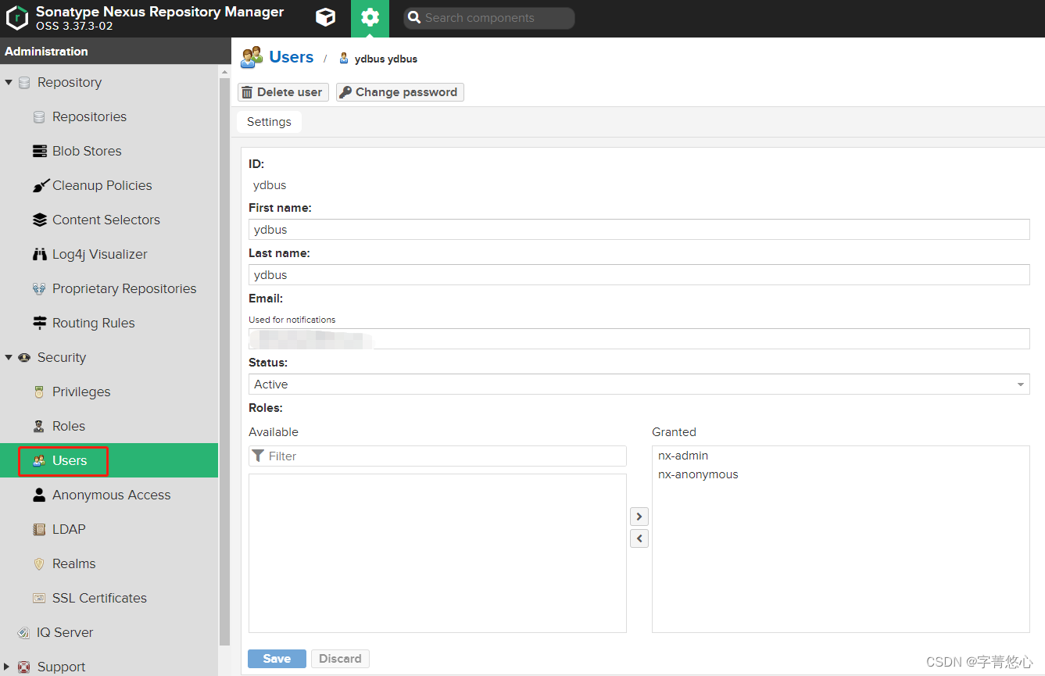Open Anonymous Access in the sidebar
The height and width of the screenshot is (676, 1045).
tap(111, 495)
